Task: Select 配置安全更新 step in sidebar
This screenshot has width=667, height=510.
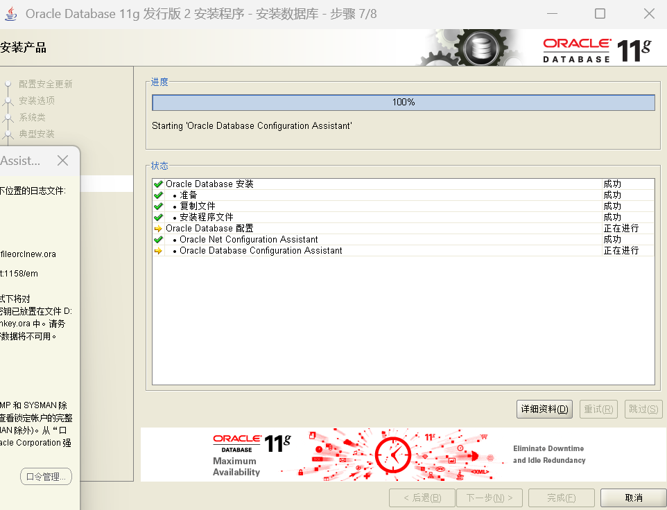Action: [46, 84]
